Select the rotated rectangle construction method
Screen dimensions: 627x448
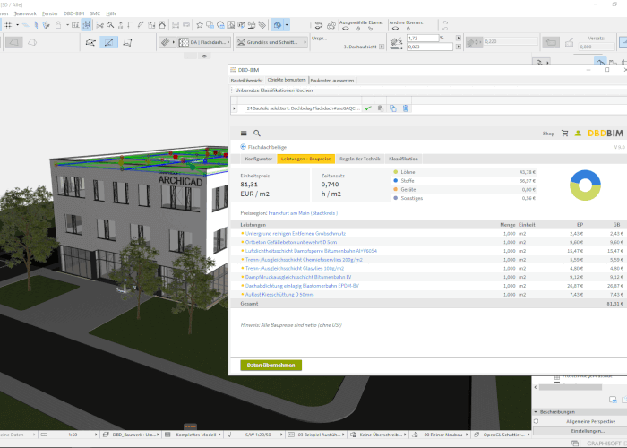[x=127, y=42]
